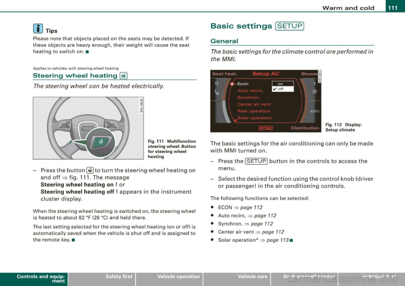Open the Vehicle care section tab
The height and width of the screenshot is (286, 405).
[237, 279]
